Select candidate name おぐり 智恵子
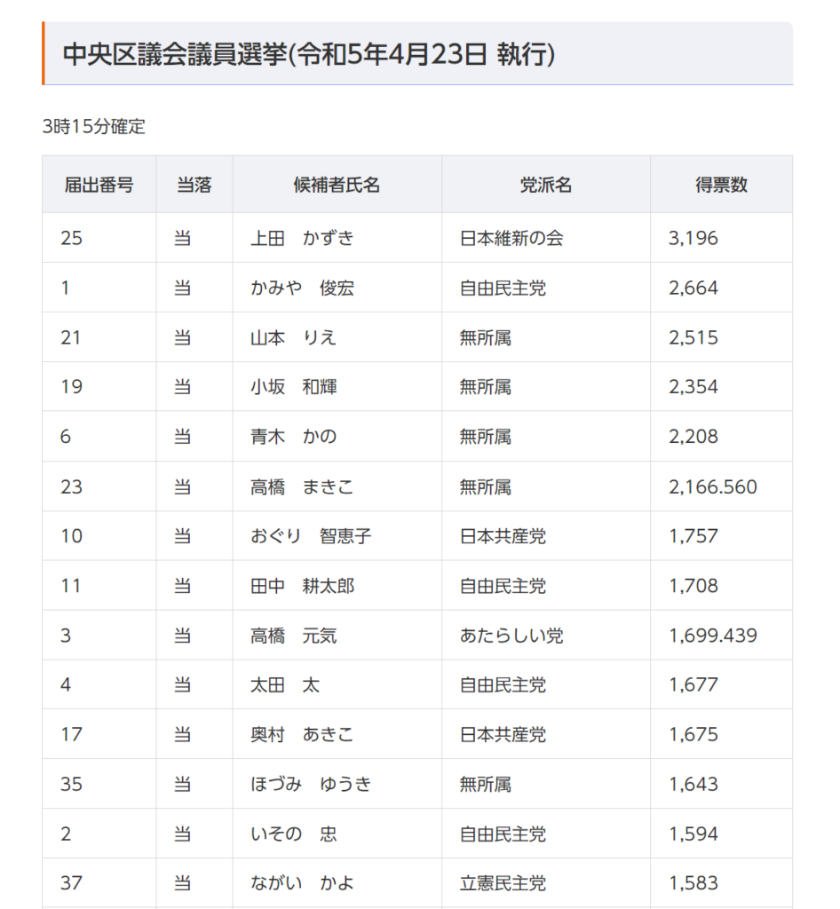840x909 pixels. tap(311, 536)
